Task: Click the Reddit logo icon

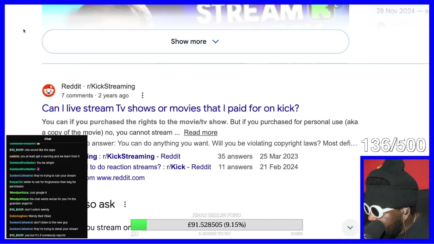Action: 48,90
